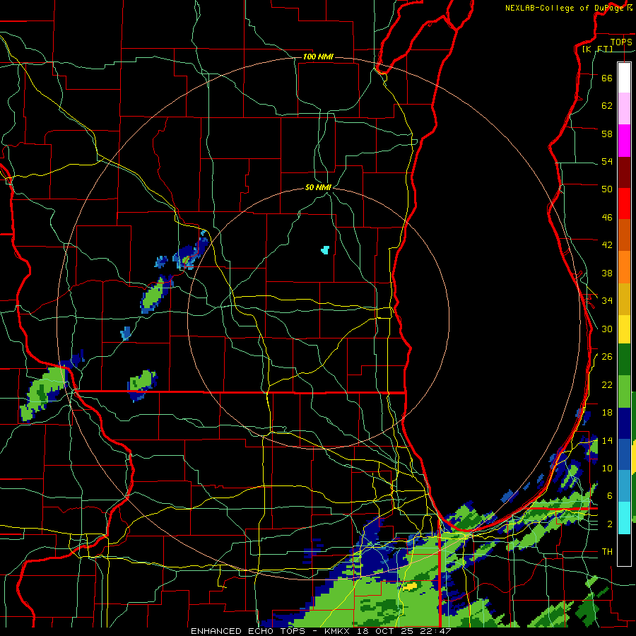Screen dimensions: 636x636
Task: Click the black TH threshold swatch
Action: (x=624, y=550)
